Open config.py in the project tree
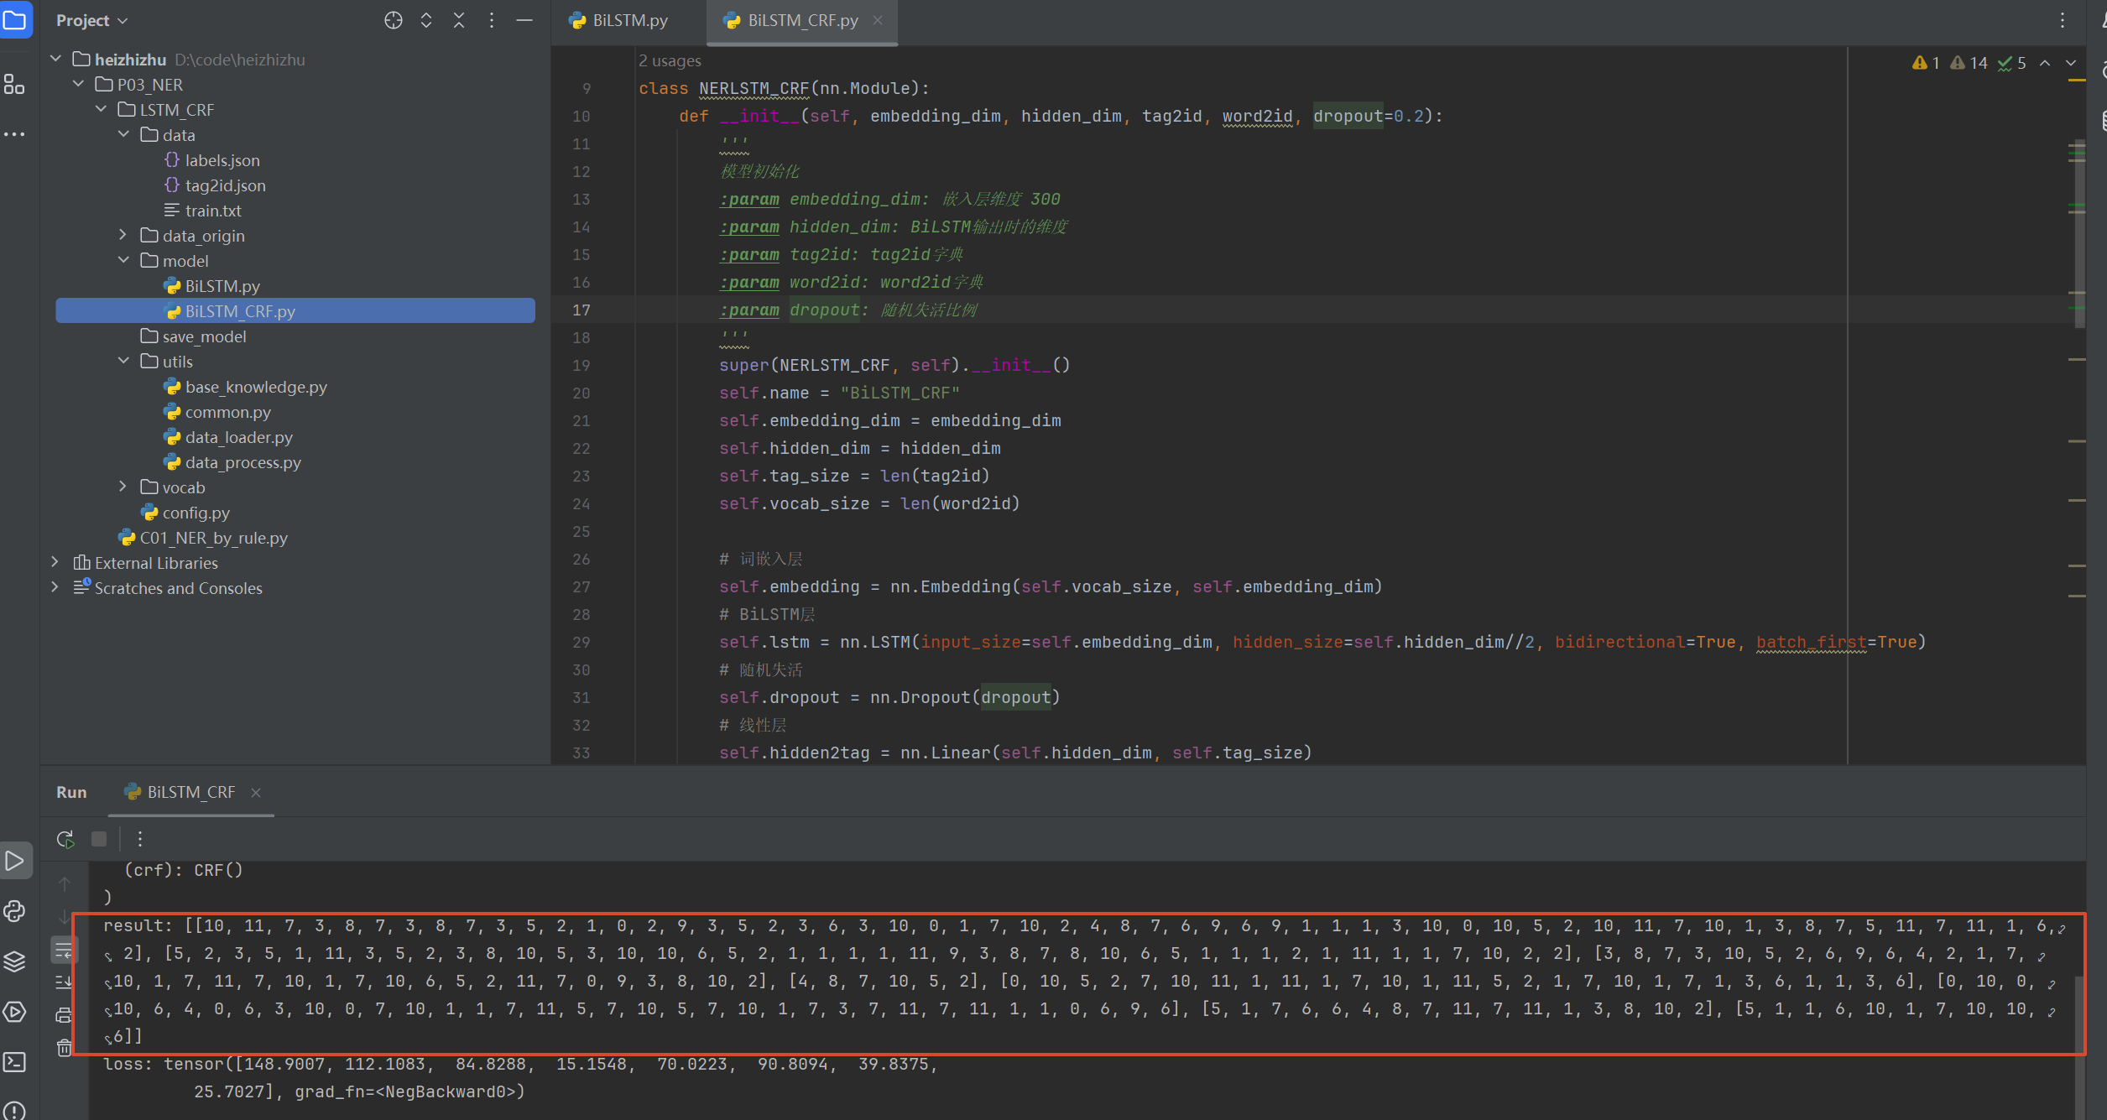Viewport: 2107px width, 1120px height. pos(196,513)
